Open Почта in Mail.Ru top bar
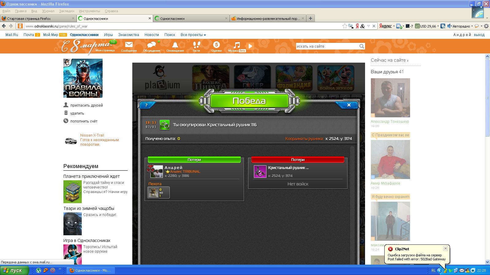 coord(28,35)
